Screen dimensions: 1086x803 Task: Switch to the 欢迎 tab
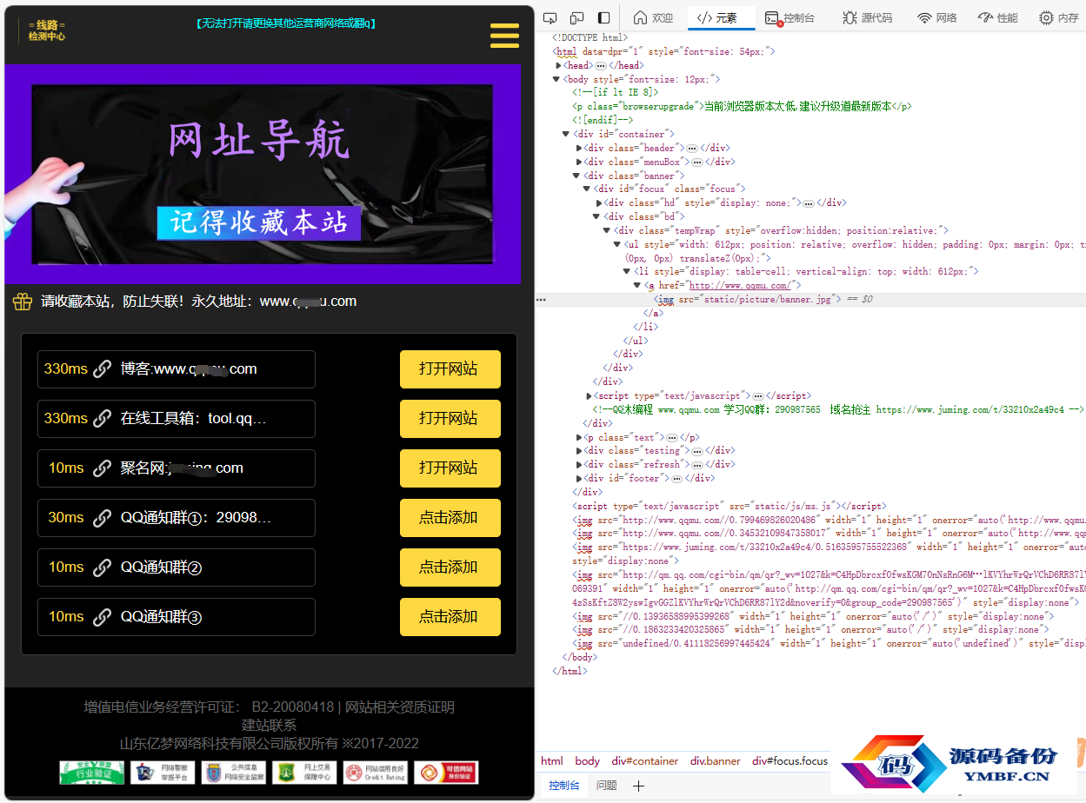(x=653, y=17)
